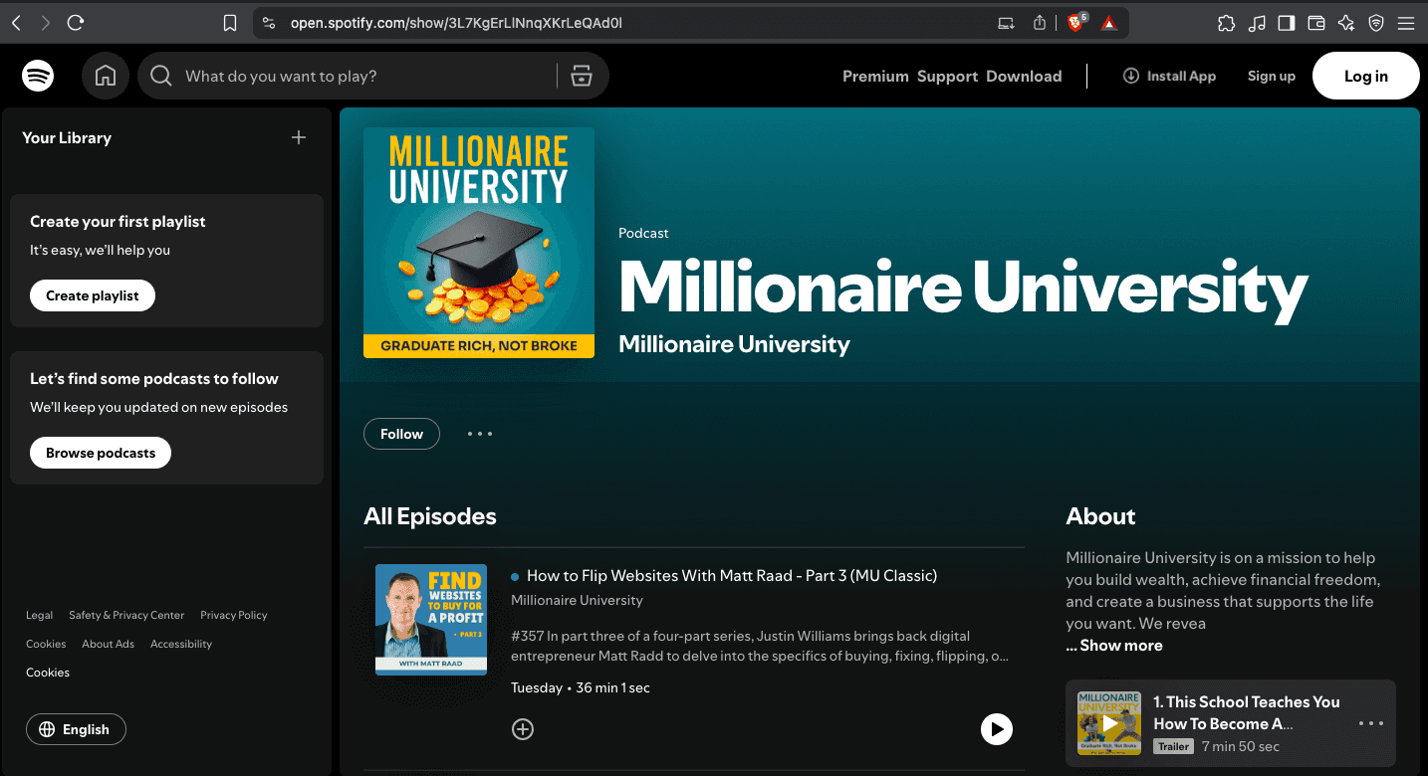1428x776 pixels.
Task: Click the install app icon in address bar
Action: coord(1007,23)
